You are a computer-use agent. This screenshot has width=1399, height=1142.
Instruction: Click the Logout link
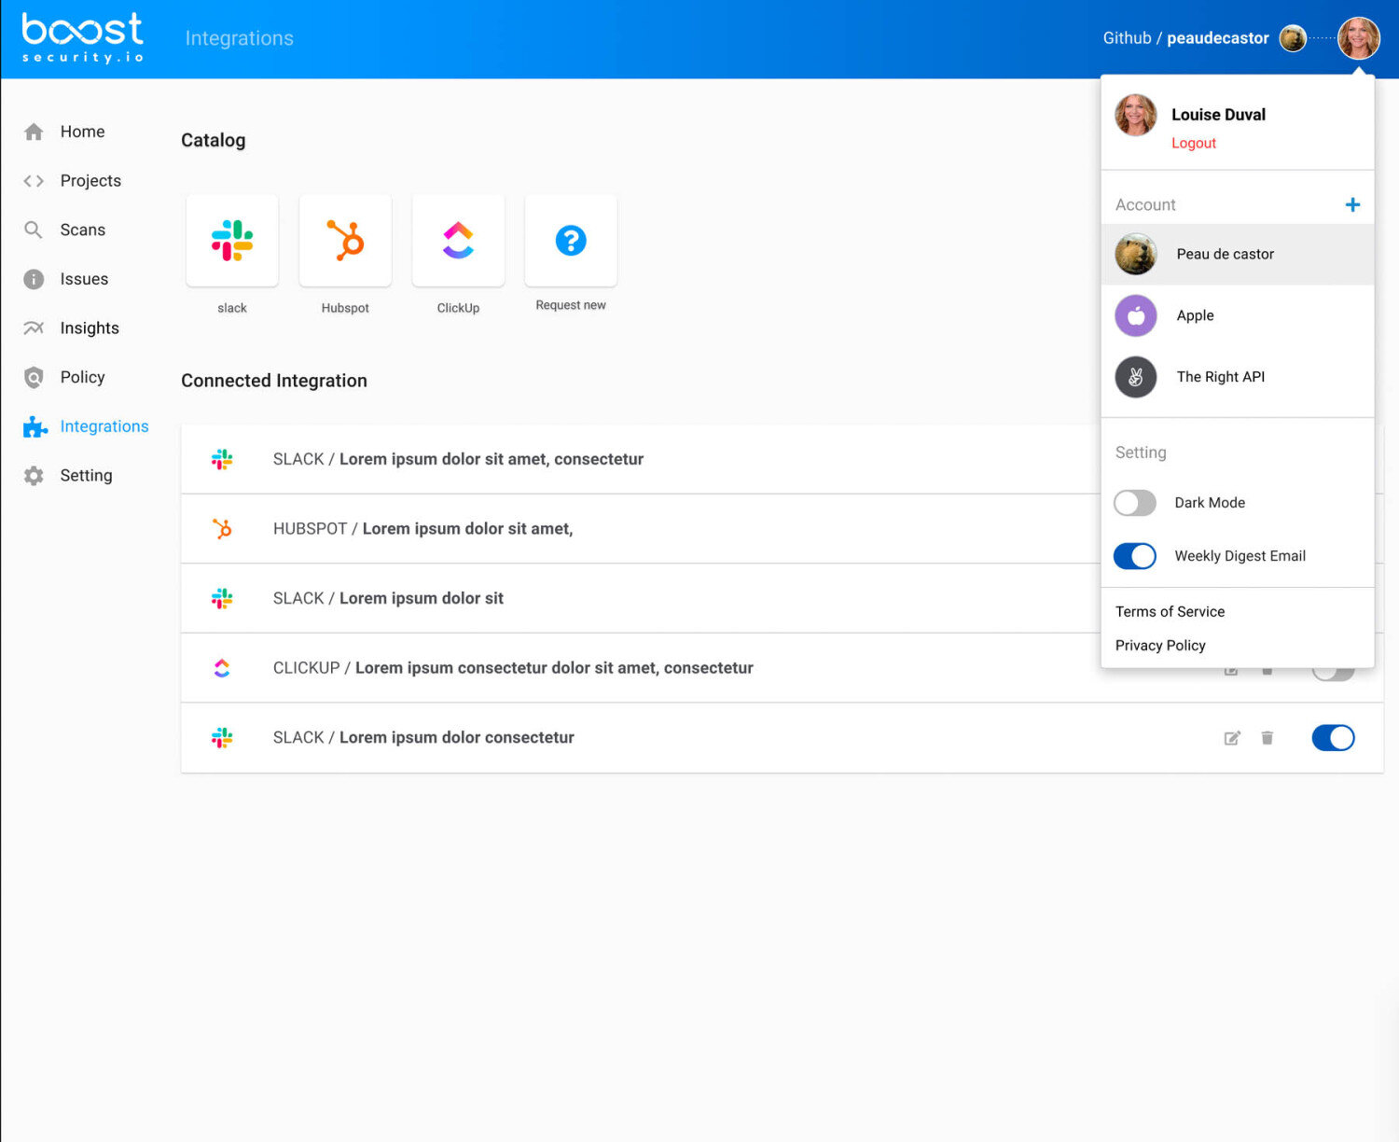(1194, 143)
